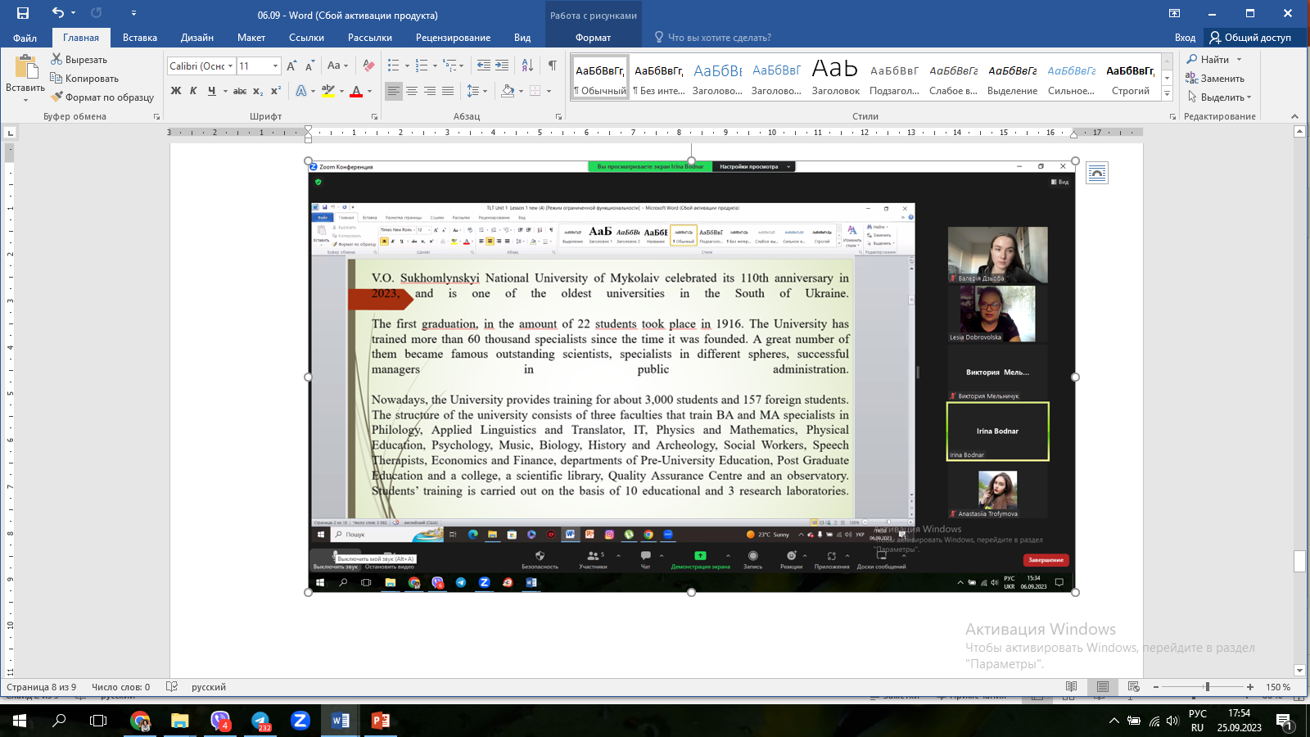
Task: Switch to the Рецензирование (Review) tab
Action: 453,38
